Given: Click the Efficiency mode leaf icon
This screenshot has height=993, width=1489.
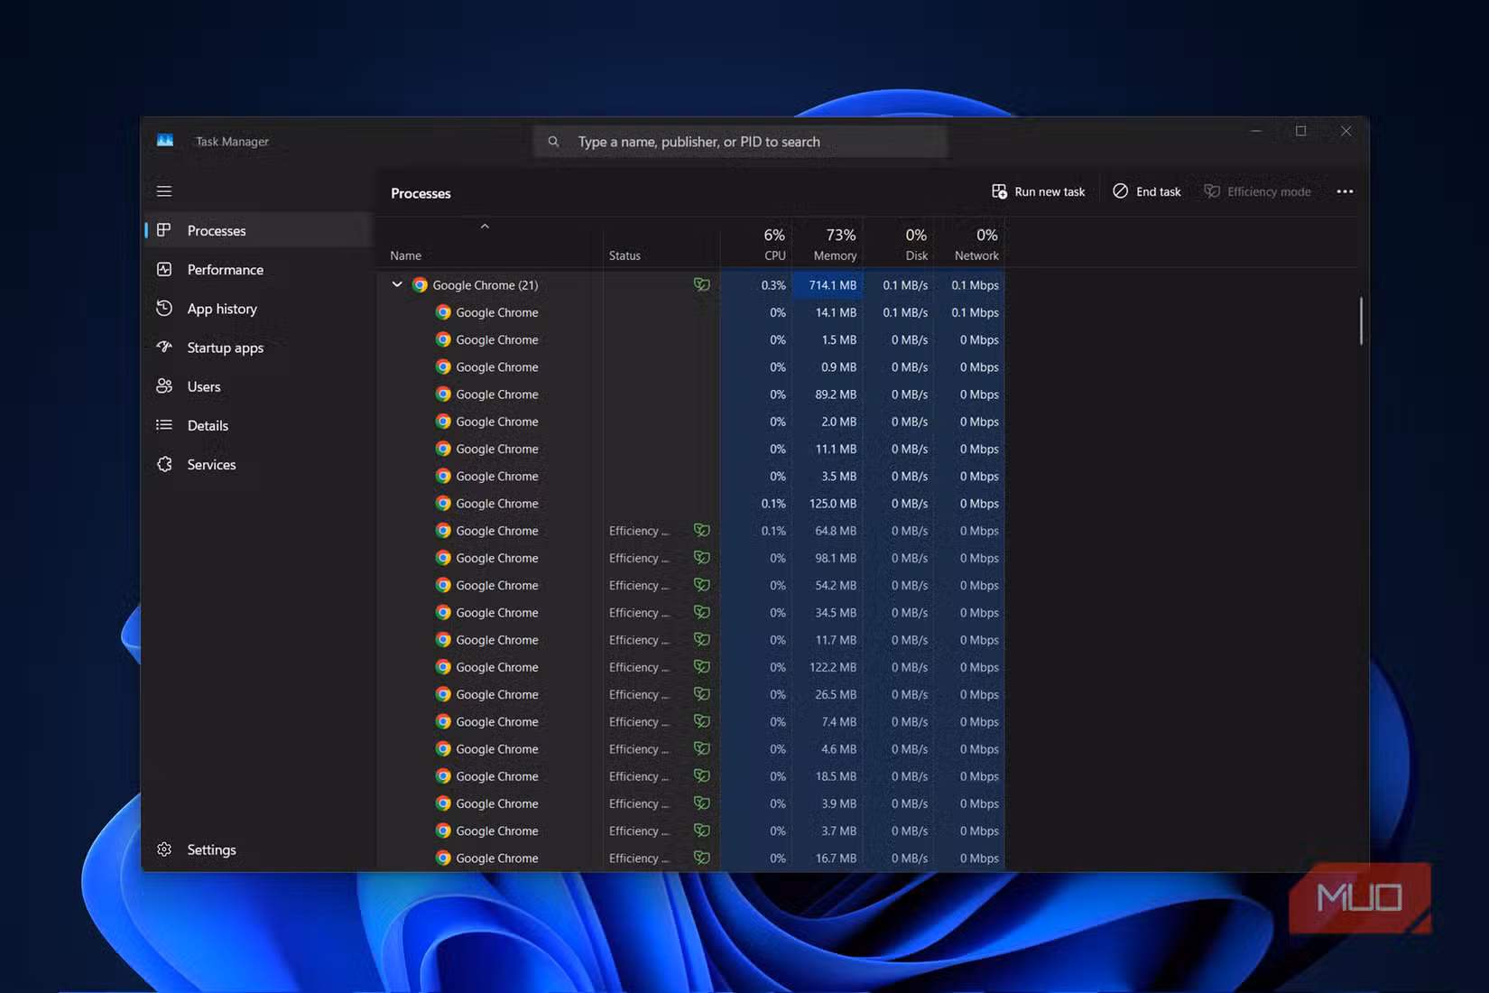Looking at the screenshot, I should 1212,191.
